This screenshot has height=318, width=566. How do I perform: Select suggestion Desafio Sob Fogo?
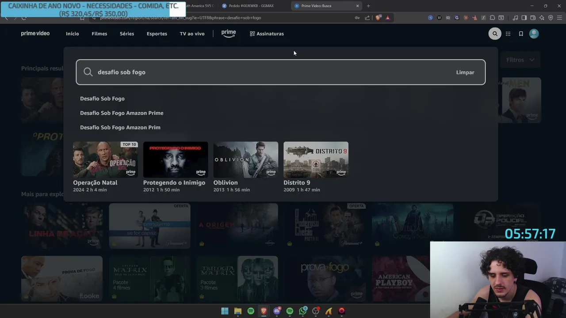(x=102, y=98)
